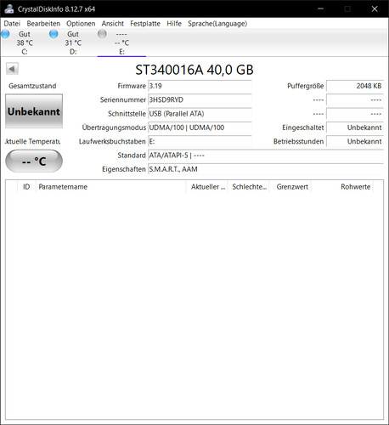389x425 pixels.
Task: Click the Betriebsstunden label
Action: [x=298, y=141]
